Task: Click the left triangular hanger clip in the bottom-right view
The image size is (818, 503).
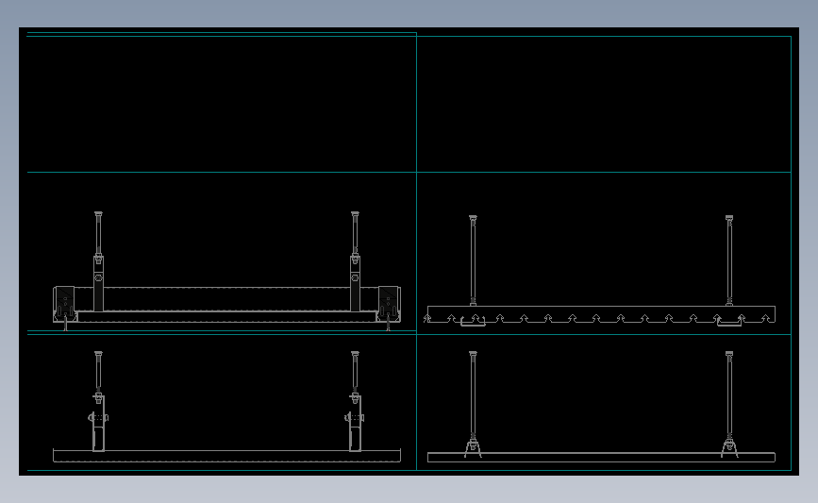Action: pos(473,447)
